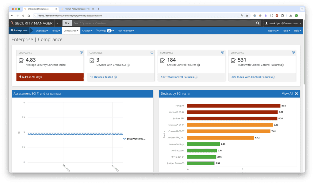Click the Enterprise domain globe icon
314x184 pixels.
click(12, 30)
